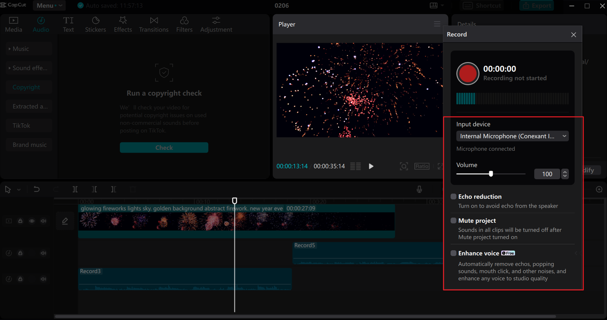The width and height of the screenshot is (607, 320).
Task: Open the Media tab
Action: point(13,24)
